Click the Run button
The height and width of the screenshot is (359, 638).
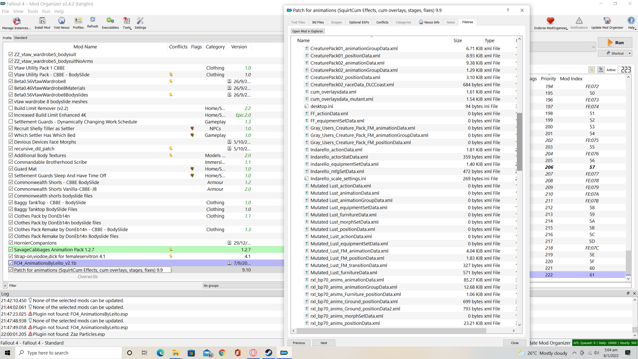pyautogui.click(x=615, y=43)
